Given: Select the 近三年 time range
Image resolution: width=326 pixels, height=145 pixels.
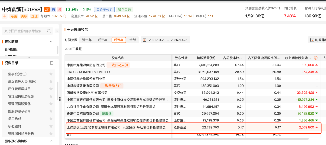Looking at the screenshot, I should (103, 40).
